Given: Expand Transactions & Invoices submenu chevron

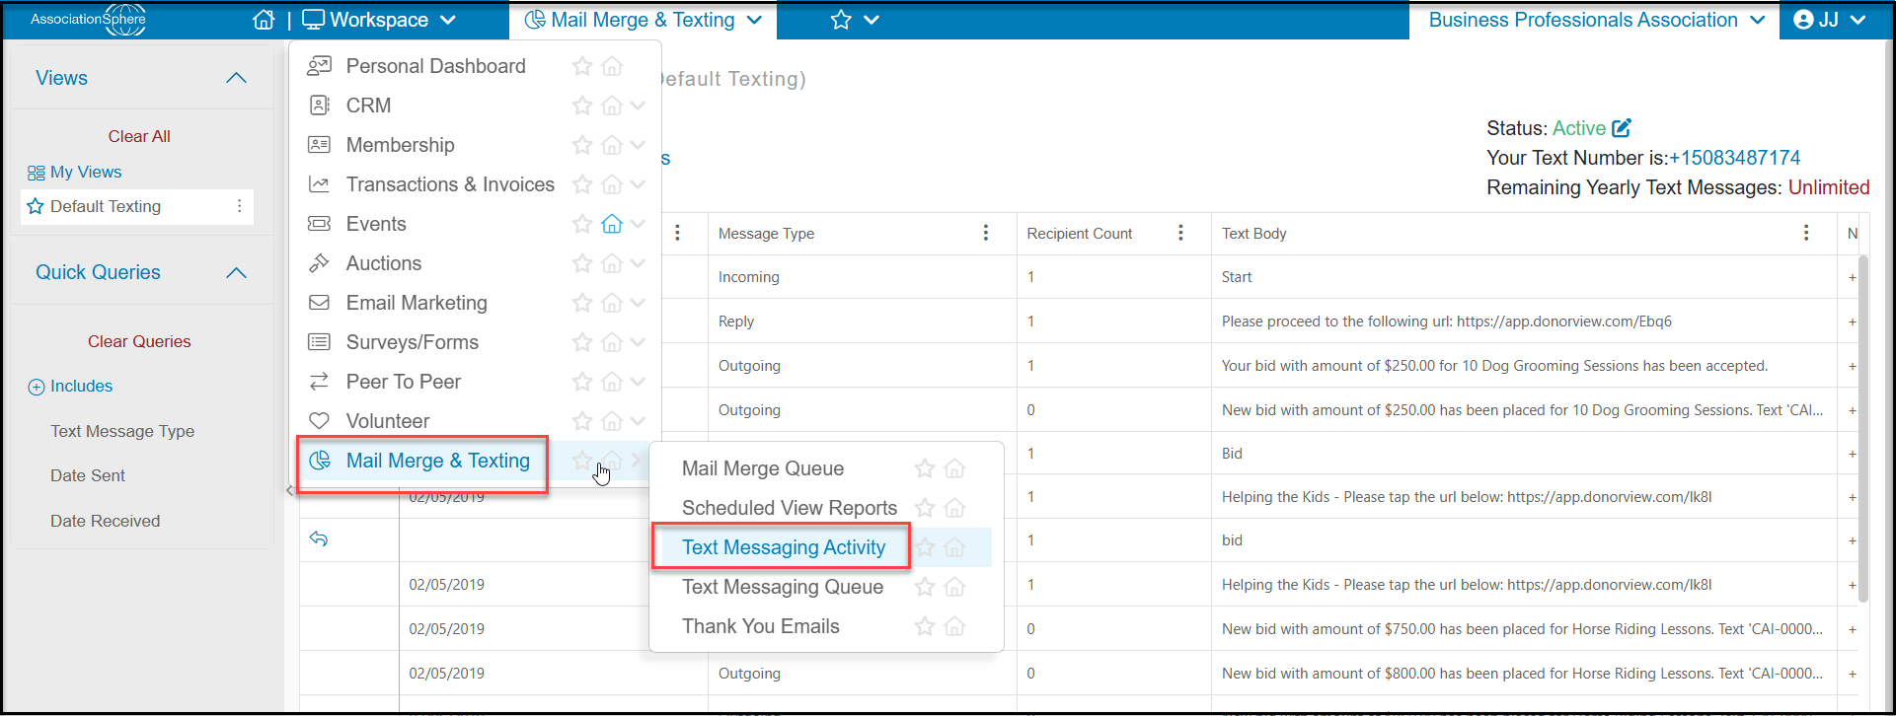Looking at the screenshot, I should [x=639, y=184].
